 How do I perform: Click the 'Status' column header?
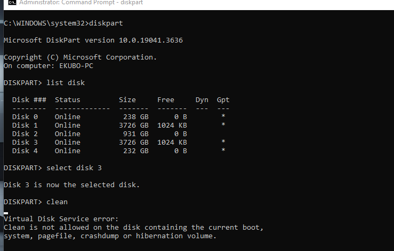tap(68, 100)
